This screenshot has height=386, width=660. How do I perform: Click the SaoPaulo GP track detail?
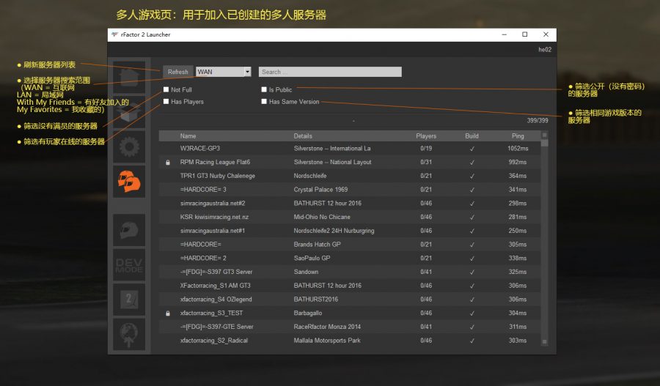tap(312, 258)
